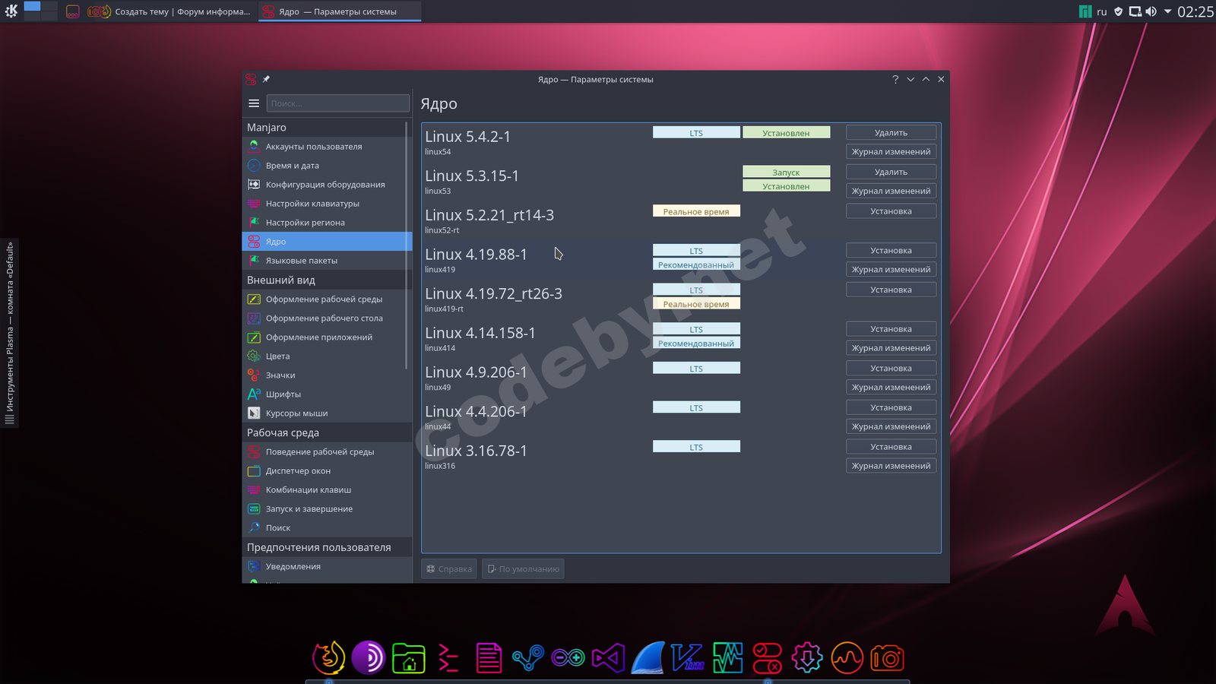The image size is (1216, 684).
Task: Launch Steam from the dock
Action: pos(528,658)
